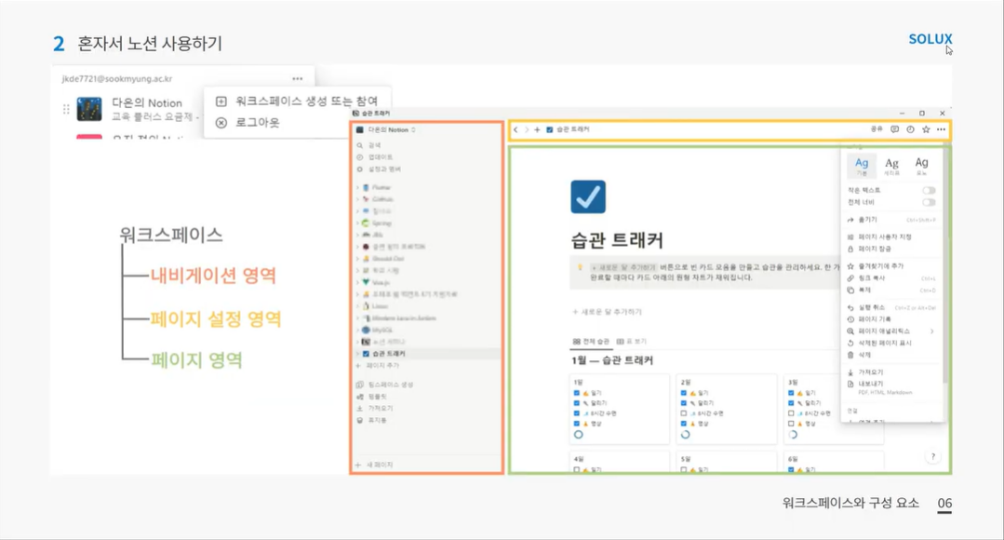Switch to the 전체 습관 view tab
The height and width of the screenshot is (540, 1004).
coord(591,342)
